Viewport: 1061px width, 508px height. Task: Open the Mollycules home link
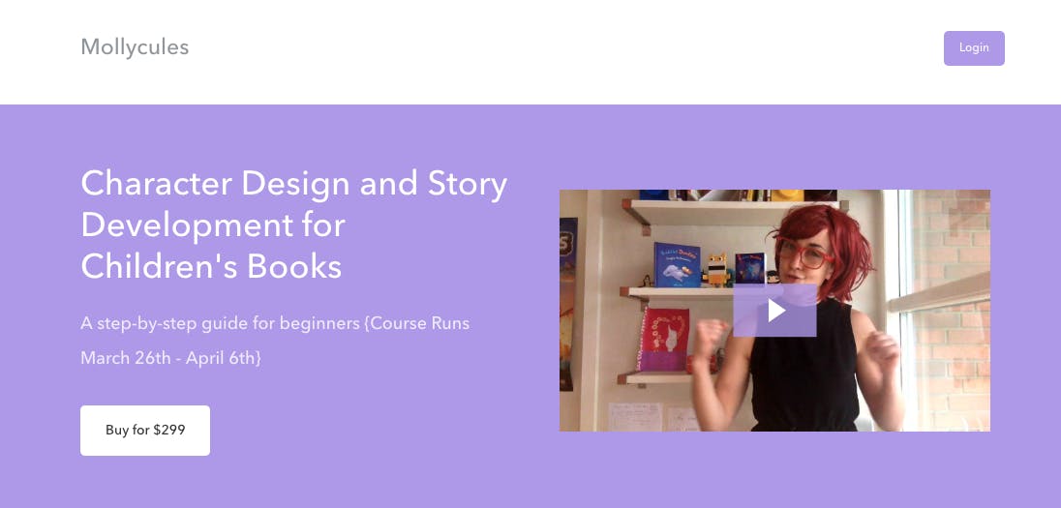[x=135, y=47]
